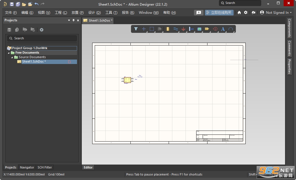This screenshot has width=296, height=180.
Task: Collapse the Free Documents tree node
Action: 8,53
